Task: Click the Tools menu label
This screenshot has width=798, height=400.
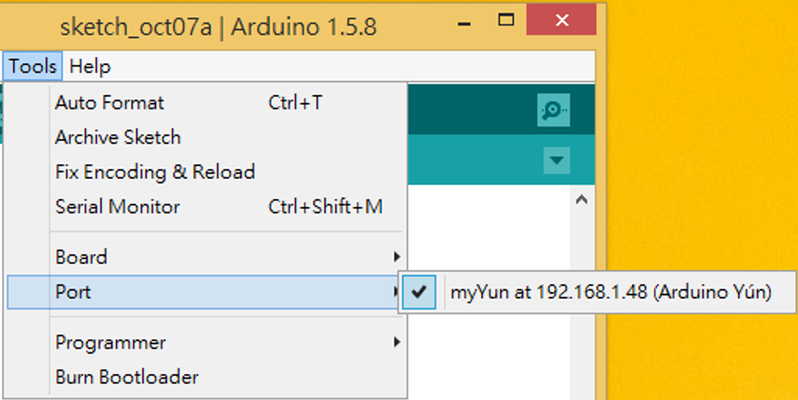Action: [32, 65]
